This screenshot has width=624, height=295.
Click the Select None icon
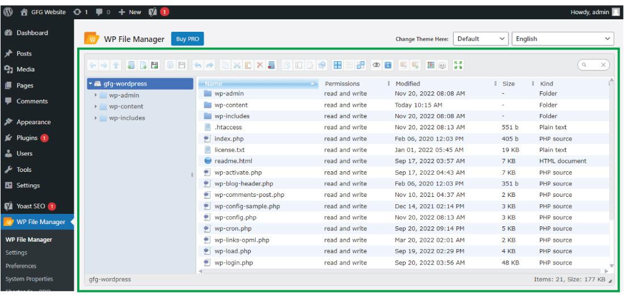pyautogui.click(x=349, y=65)
